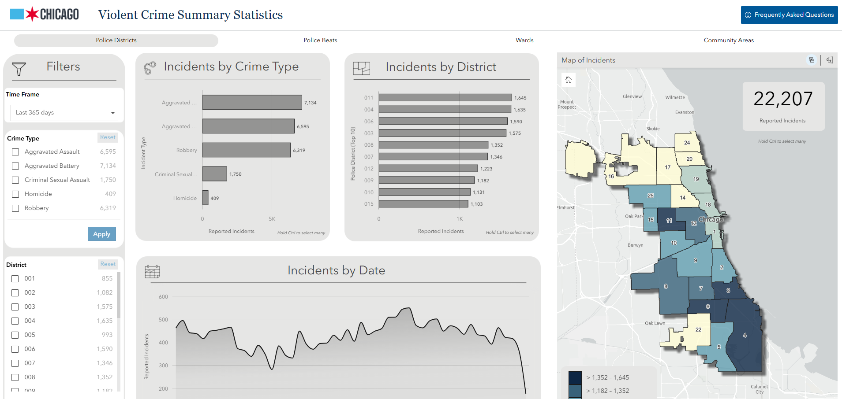The height and width of the screenshot is (399, 842).
Task: Click the Filters funnel icon
Action: [19, 69]
